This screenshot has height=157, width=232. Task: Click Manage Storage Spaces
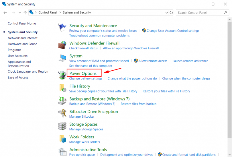tap(86, 129)
